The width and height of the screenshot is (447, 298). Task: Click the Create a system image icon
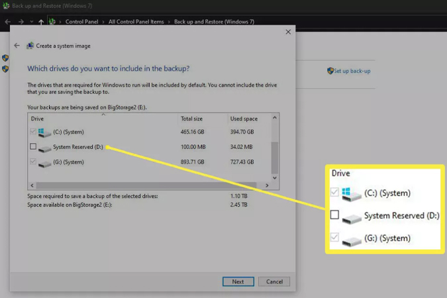click(30, 46)
